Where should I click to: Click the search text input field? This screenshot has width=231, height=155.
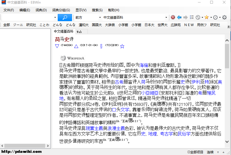coord(27,17)
